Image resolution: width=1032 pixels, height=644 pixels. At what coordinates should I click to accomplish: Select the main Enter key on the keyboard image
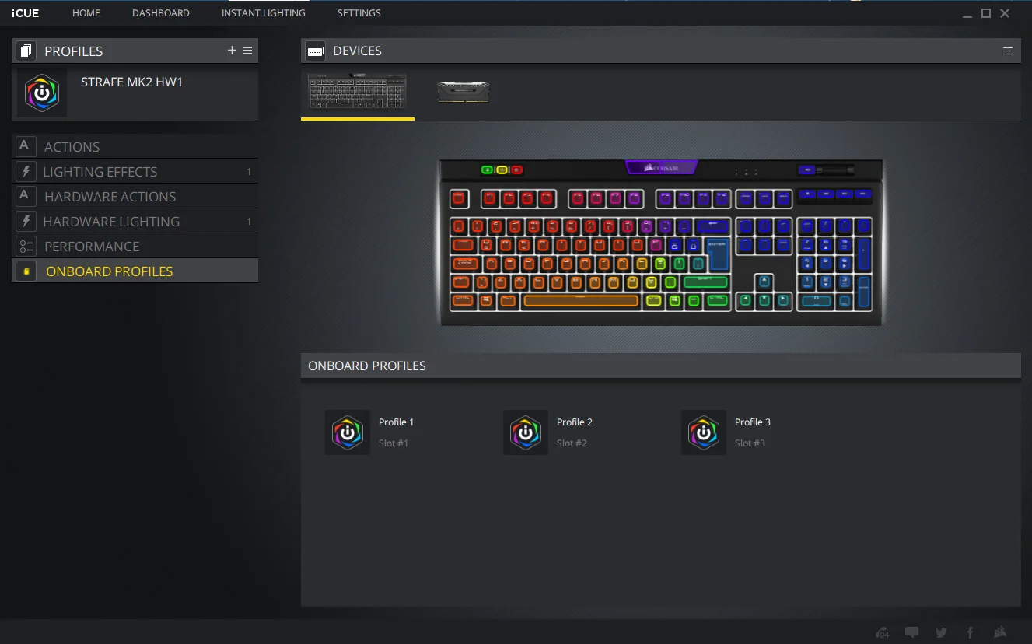[718, 254]
